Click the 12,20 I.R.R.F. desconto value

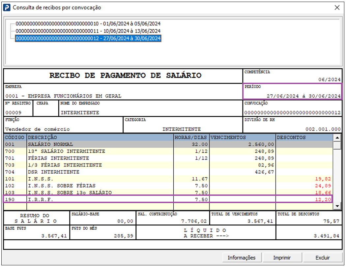[x=323, y=199]
